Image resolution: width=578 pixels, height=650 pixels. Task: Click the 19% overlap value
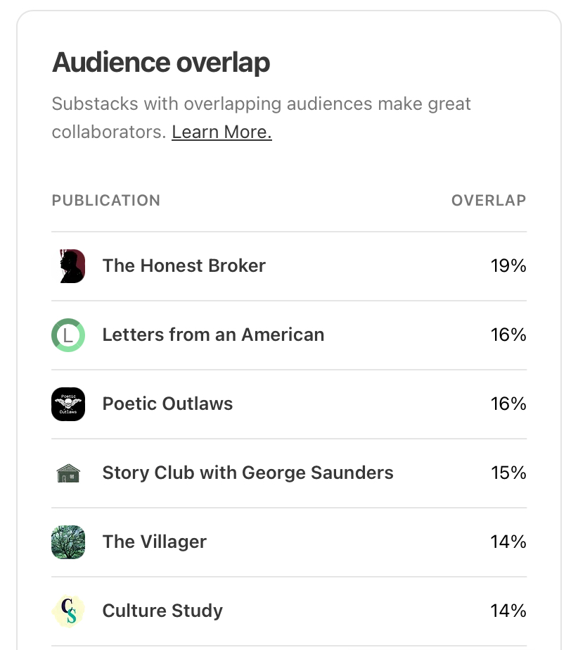pyautogui.click(x=508, y=266)
